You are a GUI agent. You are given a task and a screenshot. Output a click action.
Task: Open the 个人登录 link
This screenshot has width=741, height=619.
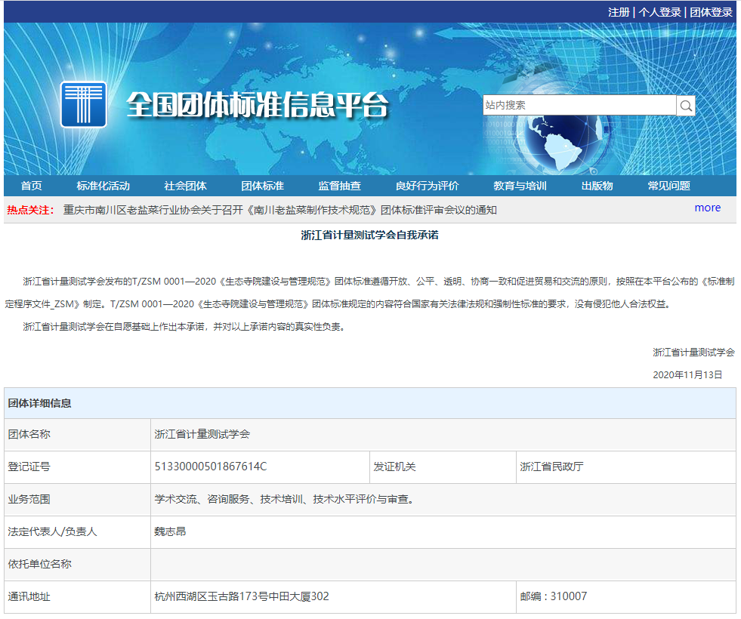click(x=659, y=12)
